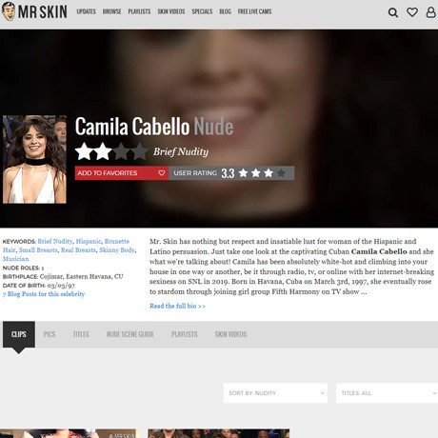Click the heart icon in Add to Favorites
Screen dimensions: 438x438
(x=162, y=173)
